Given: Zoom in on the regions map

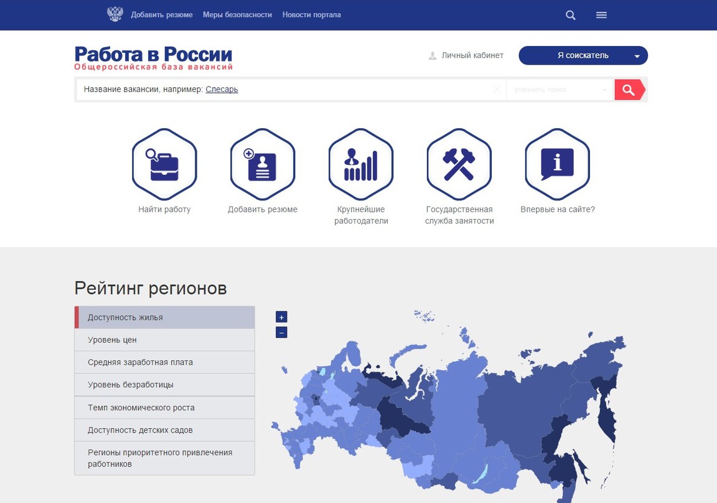Looking at the screenshot, I should click(x=281, y=317).
